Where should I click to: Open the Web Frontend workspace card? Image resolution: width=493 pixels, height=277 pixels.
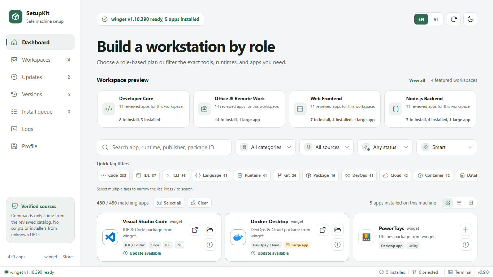click(x=335, y=109)
